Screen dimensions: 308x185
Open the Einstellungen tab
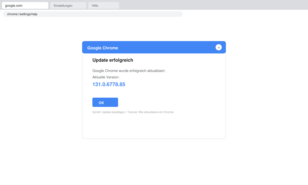[68, 5]
